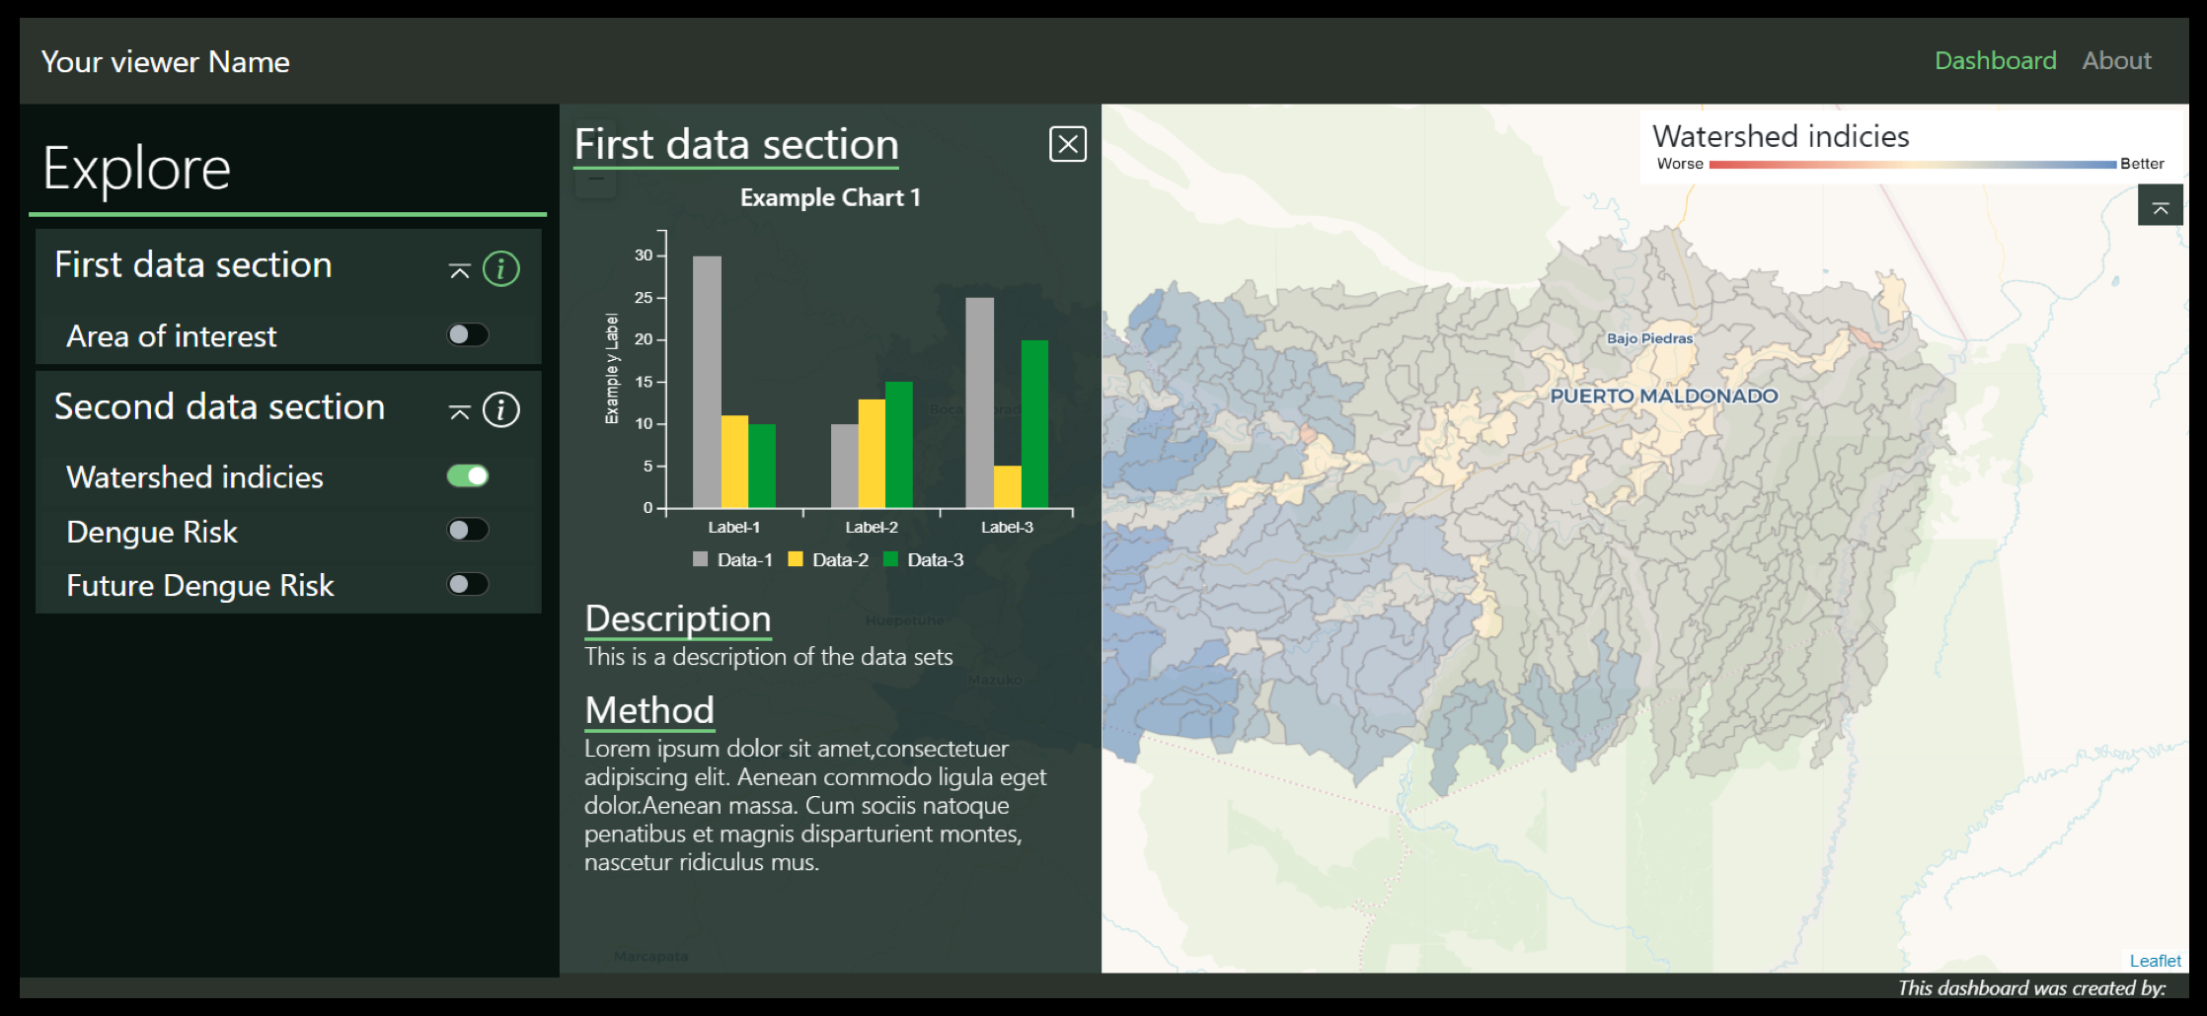Open info for First data section
Image resolution: width=2207 pixels, height=1016 pixels.
pyautogui.click(x=500, y=268)
